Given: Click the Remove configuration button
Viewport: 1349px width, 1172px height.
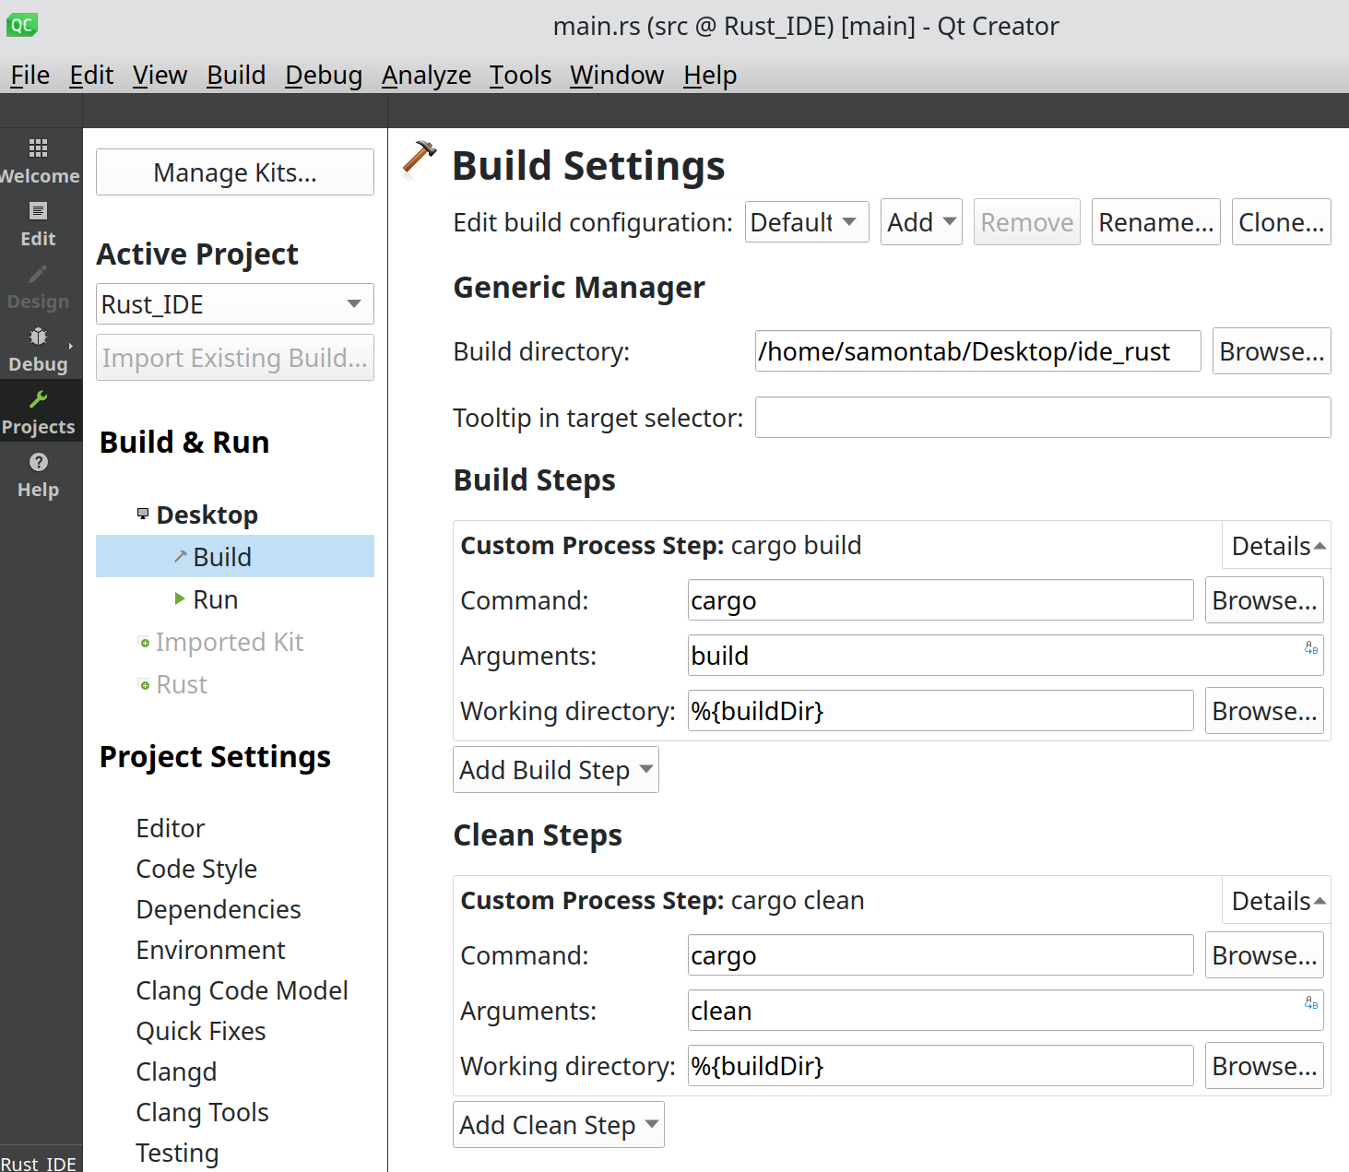Looking at the screenshot, I should point(1027,222).
